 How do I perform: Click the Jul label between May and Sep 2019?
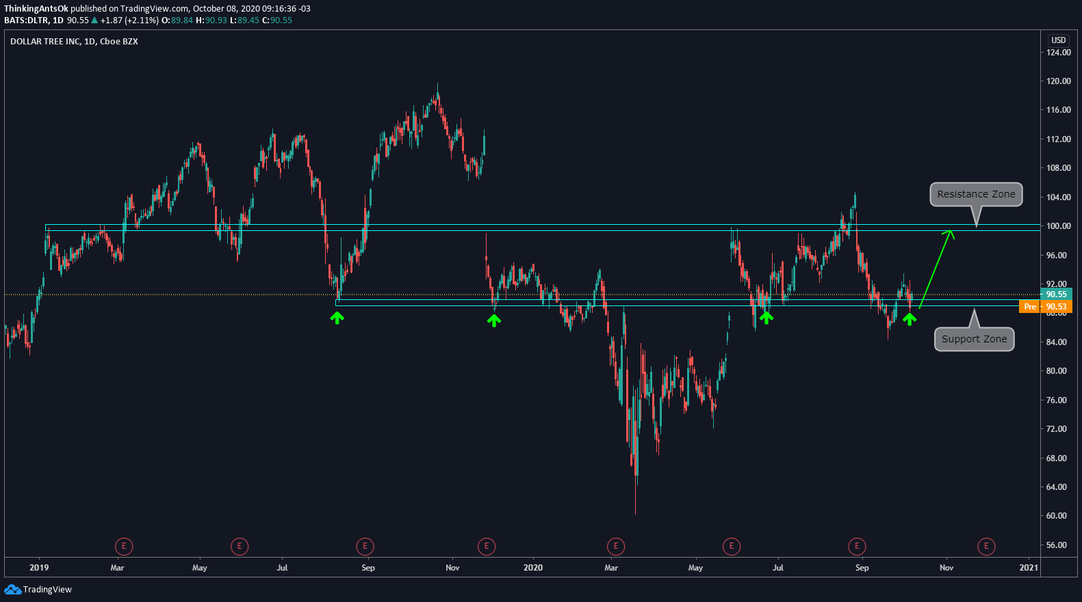282,568
